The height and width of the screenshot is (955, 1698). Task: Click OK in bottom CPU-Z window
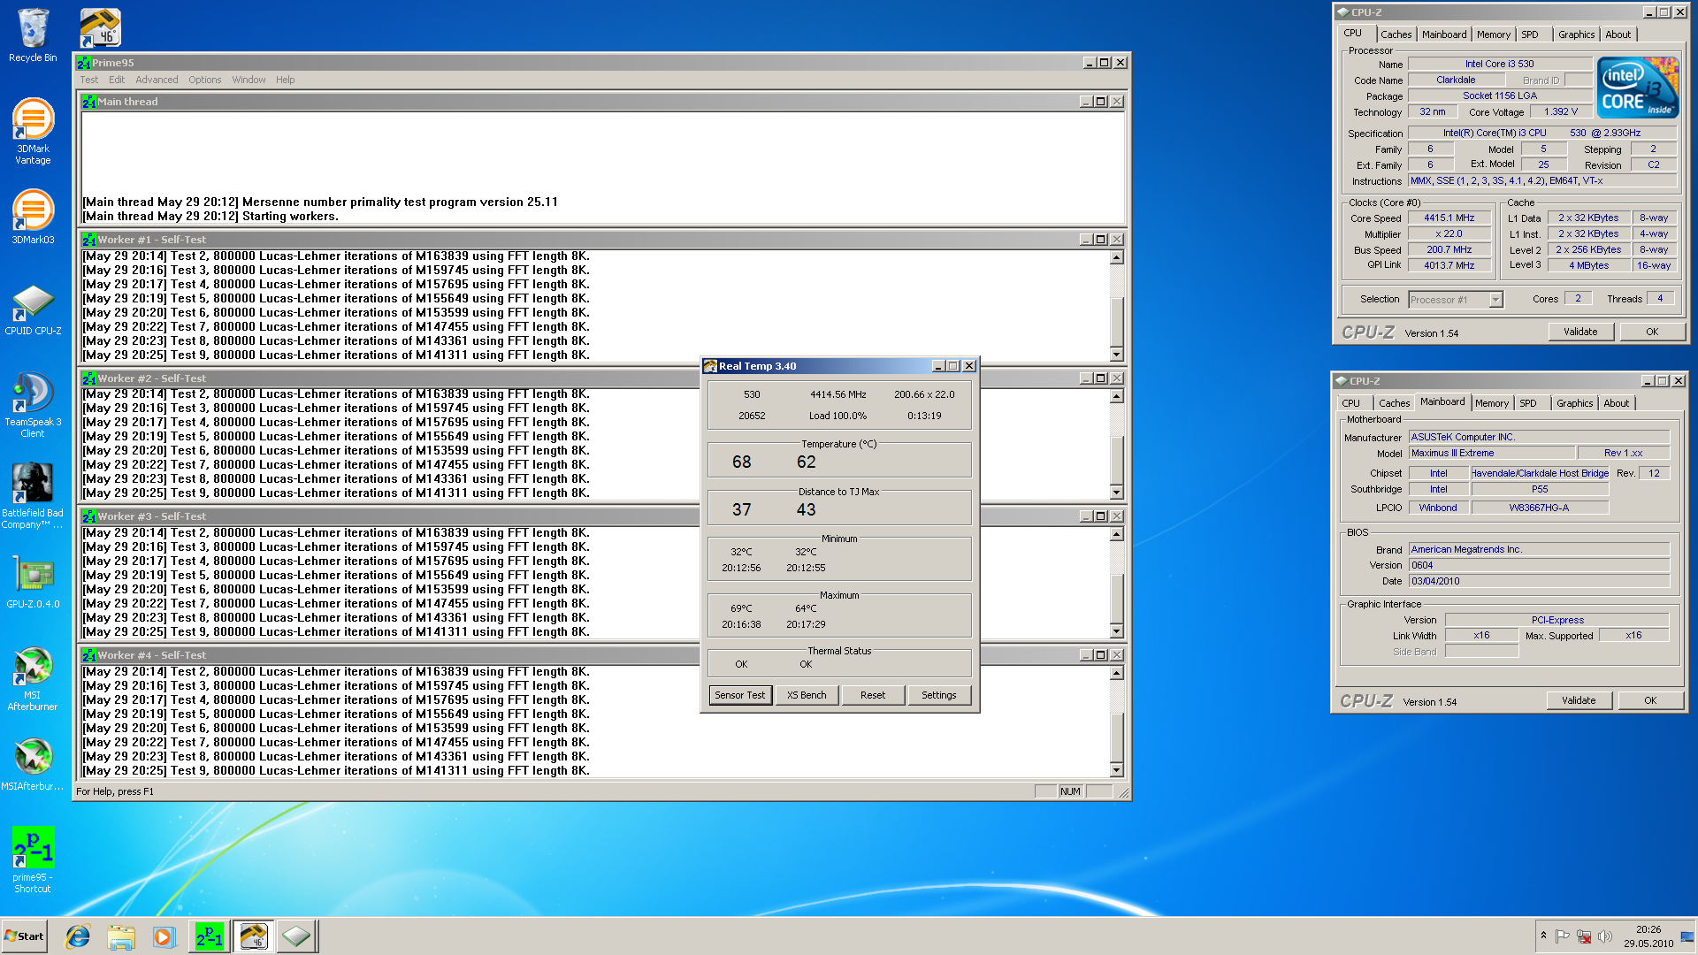(1650, 700)
